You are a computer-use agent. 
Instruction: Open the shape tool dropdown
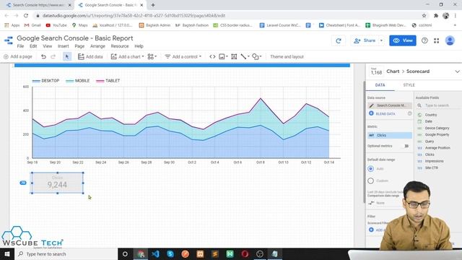pyautogui.click(x=257, y=56)
